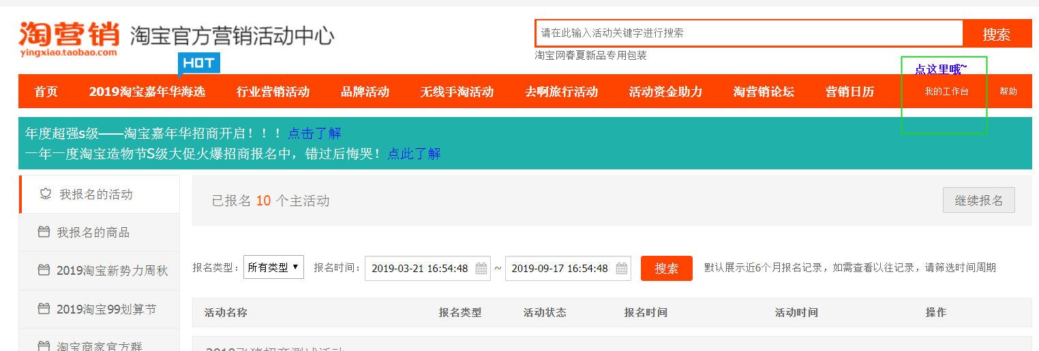The width and height of the screenshot is (1039, 351).
Task: Click the 操作 column header
Action: coord(936,313)
